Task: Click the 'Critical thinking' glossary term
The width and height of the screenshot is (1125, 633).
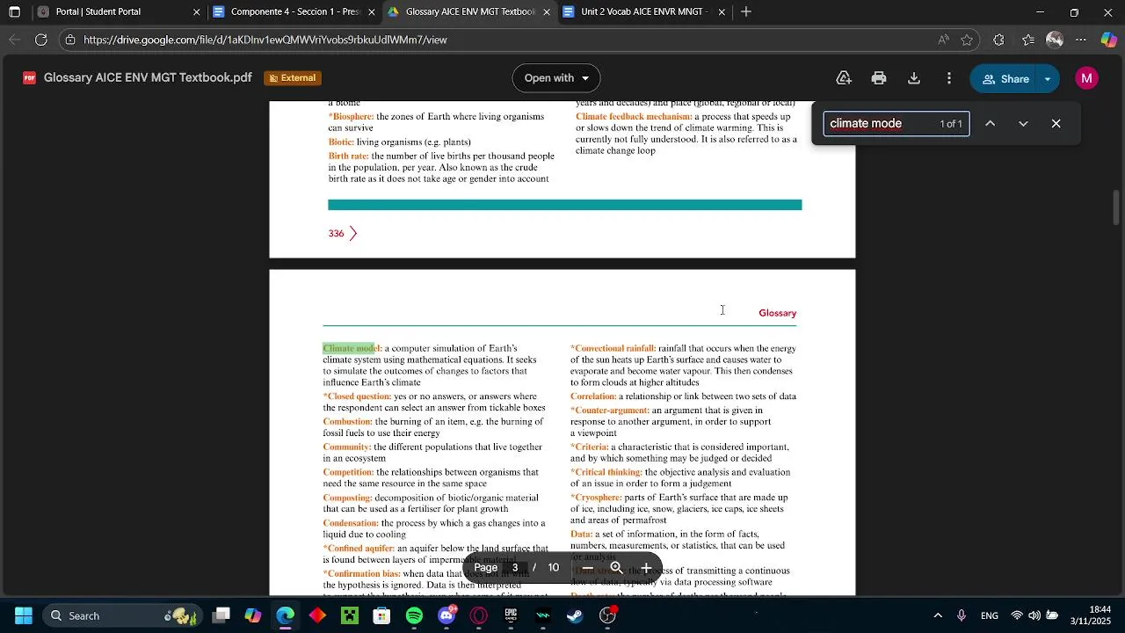Action: (x=606, y=472)
